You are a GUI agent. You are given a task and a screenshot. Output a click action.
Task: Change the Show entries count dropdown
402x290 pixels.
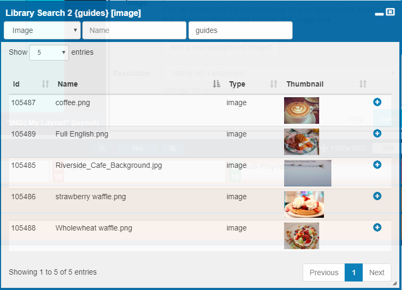49,52
